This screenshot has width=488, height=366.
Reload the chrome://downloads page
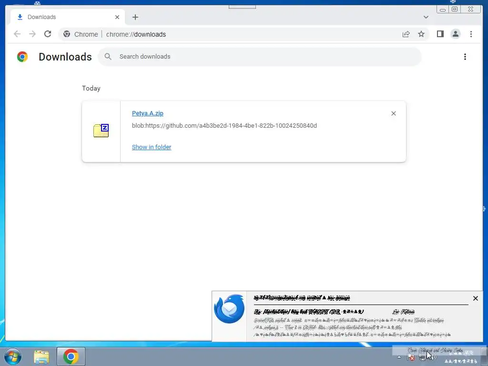coord(48,34)
